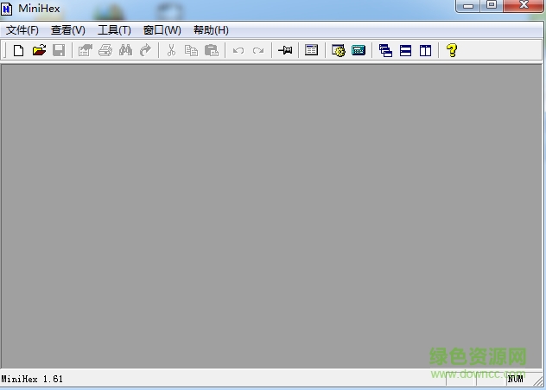
Task: Click the scissors Cut icon
Action: 171,51
